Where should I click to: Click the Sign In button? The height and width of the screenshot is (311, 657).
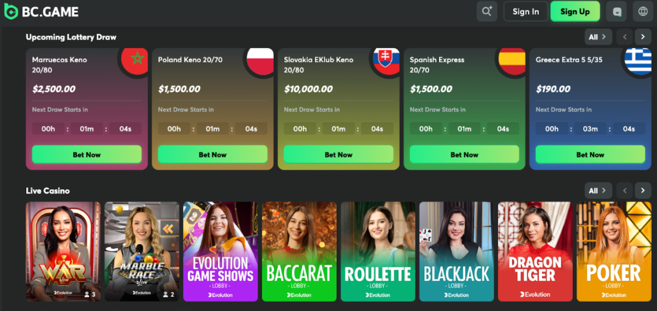(x=526, y=12)
